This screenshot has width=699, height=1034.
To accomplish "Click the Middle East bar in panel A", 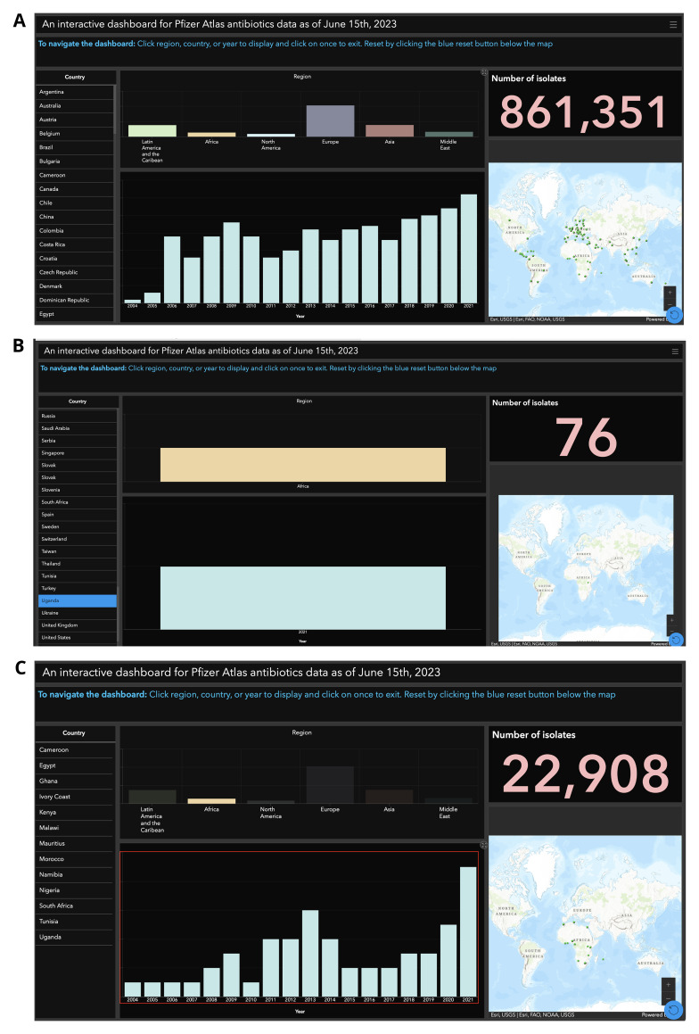I will (448, 134).
